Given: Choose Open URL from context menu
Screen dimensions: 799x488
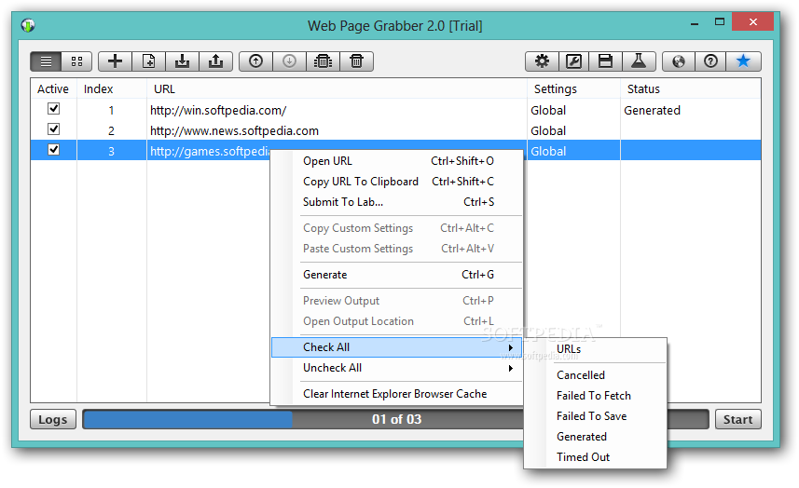Looking at the screenshot, I should (397, 161).
